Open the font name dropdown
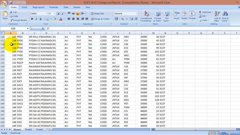Viewport: 240px width, 135px height. (46, 13)
